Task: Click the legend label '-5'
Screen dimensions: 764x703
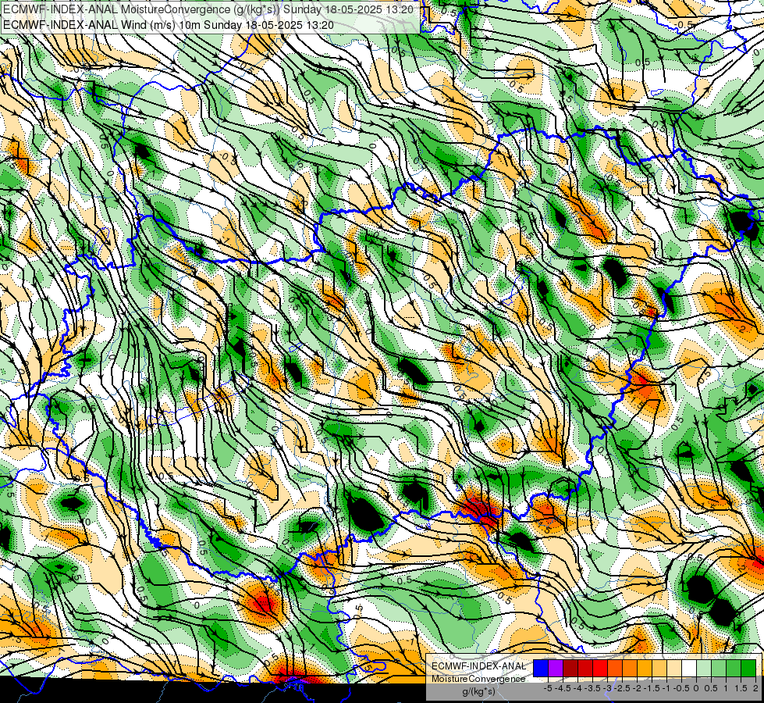Action: point(548,688)
